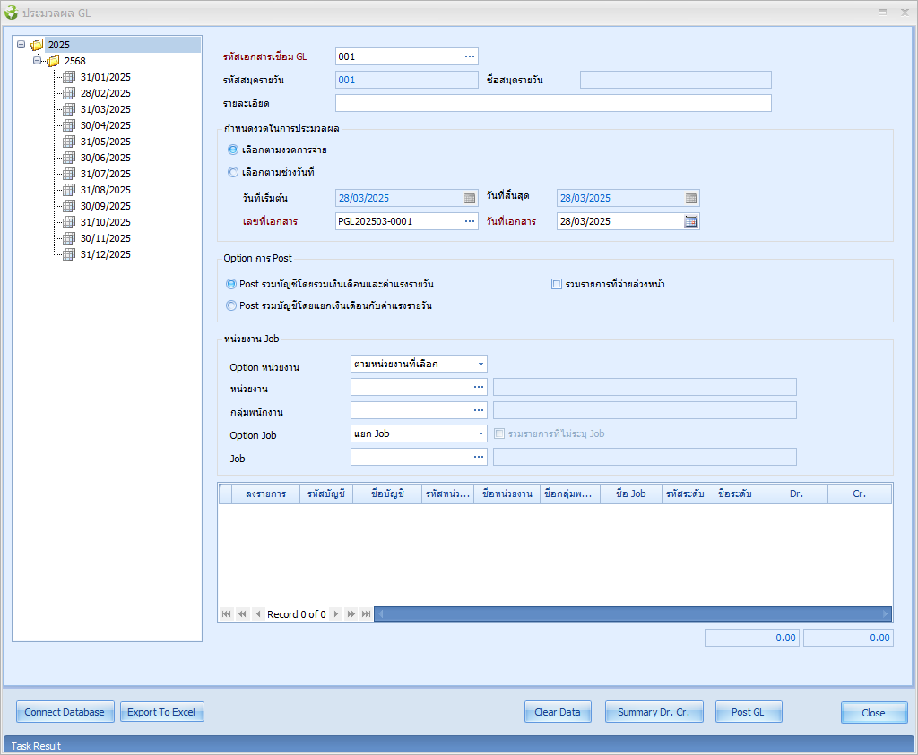Jump to first record in grid navigator
The width and height of the screenshot is (918, 755).
coord(226,614)
